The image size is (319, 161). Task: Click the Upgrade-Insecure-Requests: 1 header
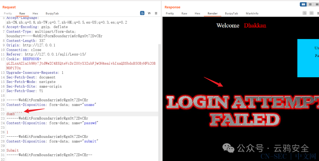tap(35, 73)
